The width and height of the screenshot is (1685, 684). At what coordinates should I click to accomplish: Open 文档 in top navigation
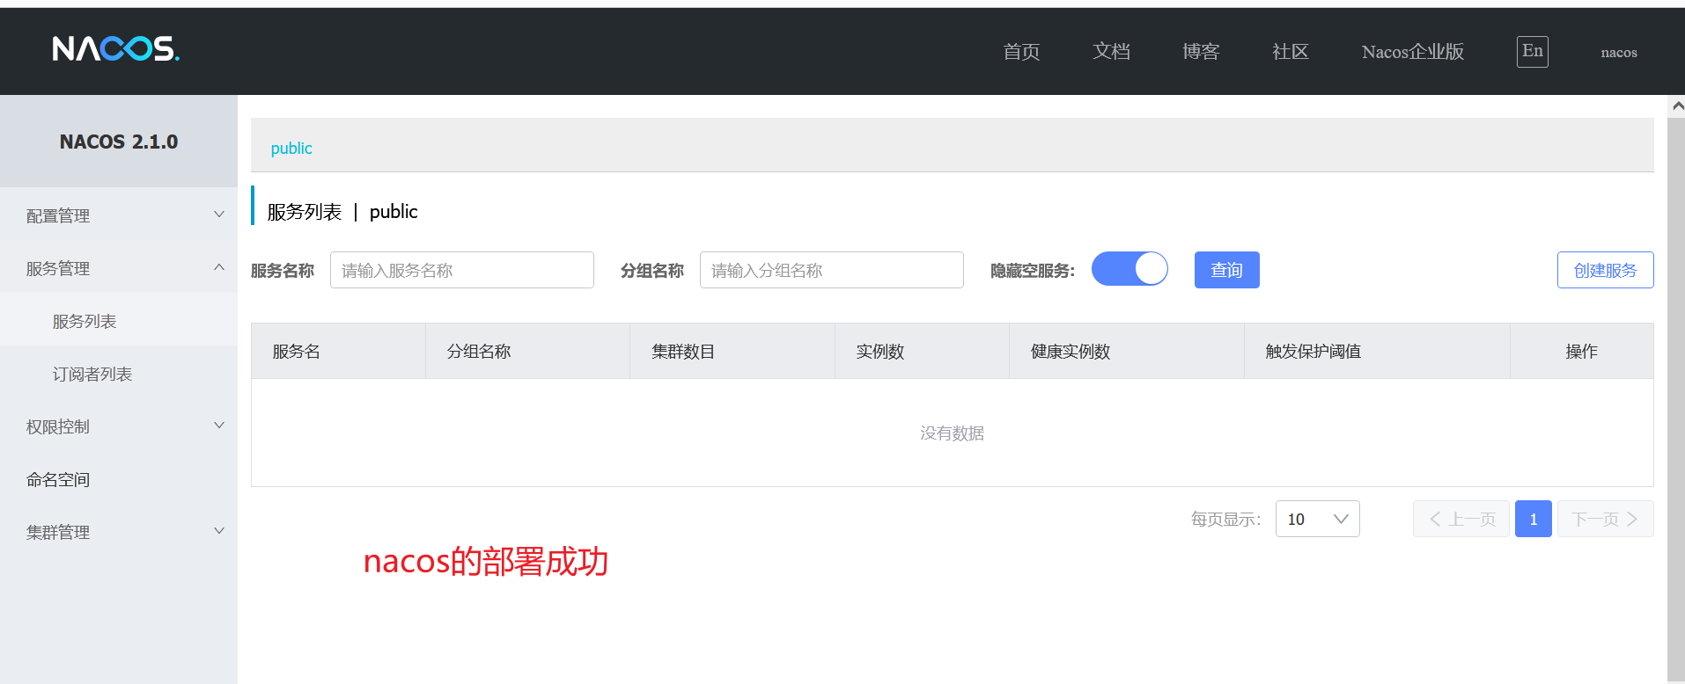(1111, 52)
